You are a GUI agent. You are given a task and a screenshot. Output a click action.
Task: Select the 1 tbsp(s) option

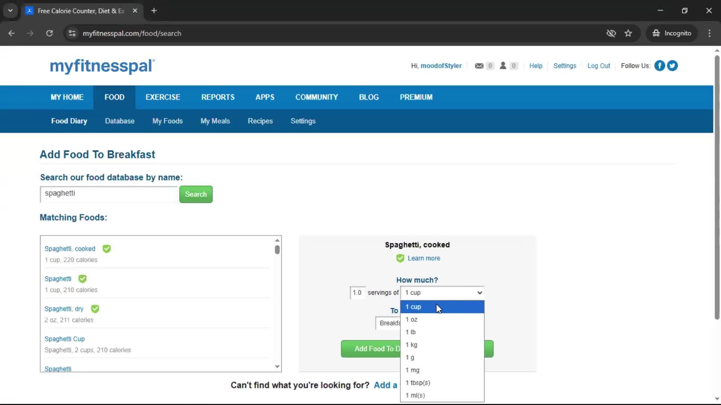(442, 383)
